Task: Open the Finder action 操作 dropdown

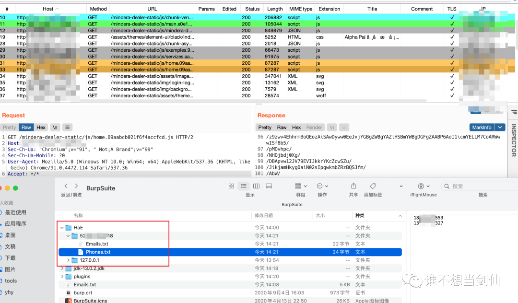Action: [322, 186]
